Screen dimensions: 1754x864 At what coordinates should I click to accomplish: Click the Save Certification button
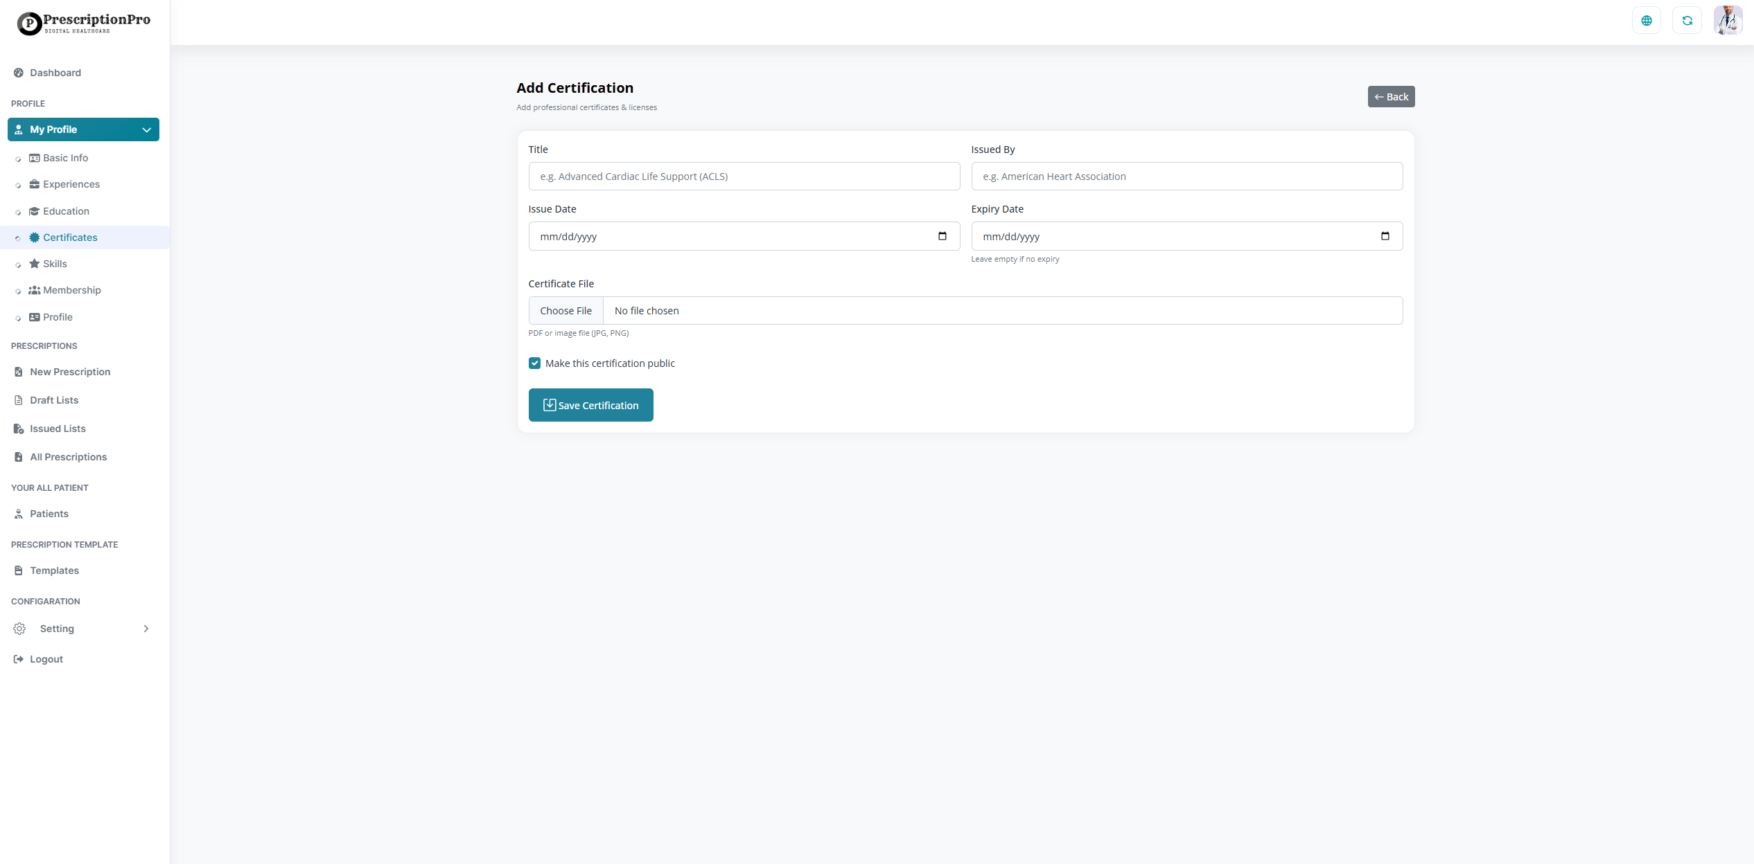pos(590,405)
